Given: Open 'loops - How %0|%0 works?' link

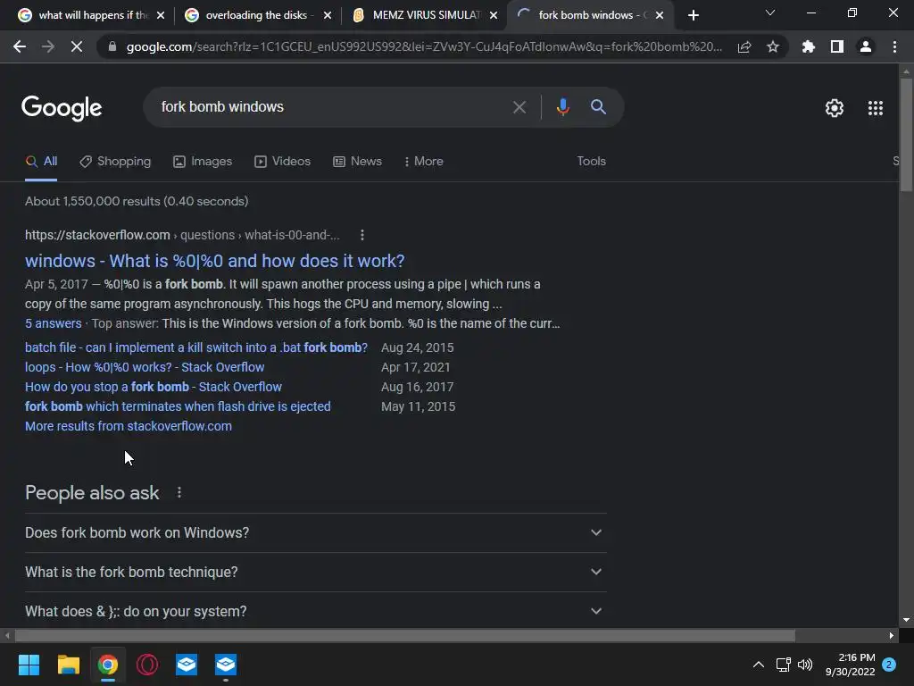Looking at the screenshot, I should point(145,367).
